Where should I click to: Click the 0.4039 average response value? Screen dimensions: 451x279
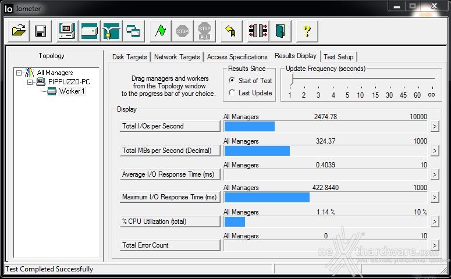(x=325, y=165)
